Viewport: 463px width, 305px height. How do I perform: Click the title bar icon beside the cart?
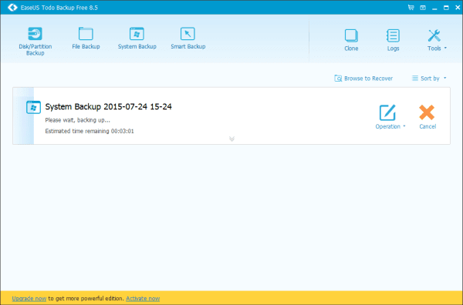click(x=423, y=8)
